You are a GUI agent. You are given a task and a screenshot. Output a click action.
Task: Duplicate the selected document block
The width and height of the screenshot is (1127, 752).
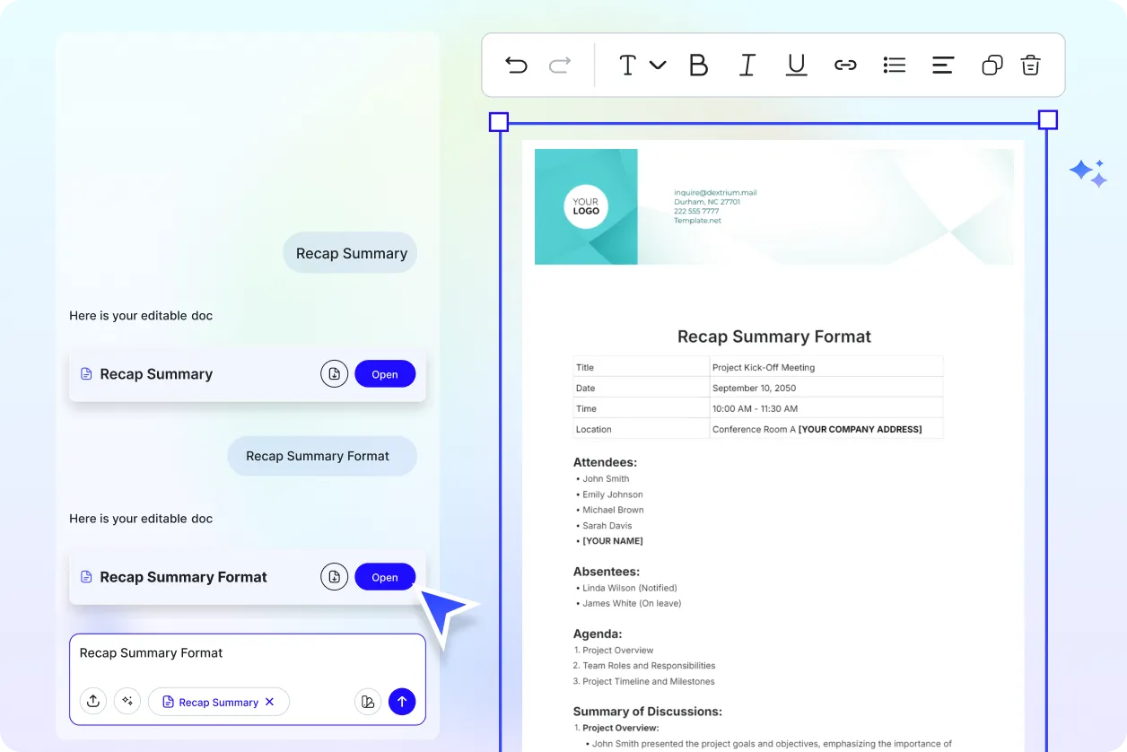tap(992, 65)
